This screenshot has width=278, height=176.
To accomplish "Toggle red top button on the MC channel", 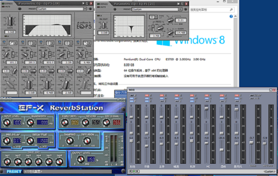I will [x=207, y=95].
